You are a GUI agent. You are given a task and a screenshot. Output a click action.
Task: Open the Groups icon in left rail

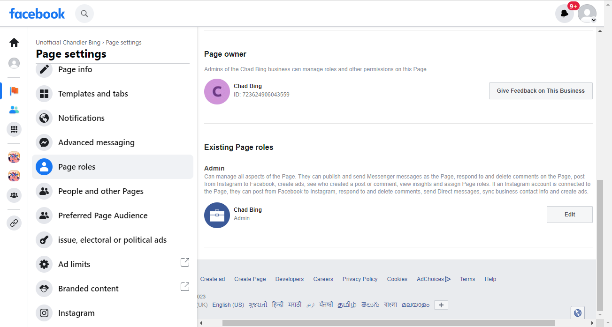point(14,195)
